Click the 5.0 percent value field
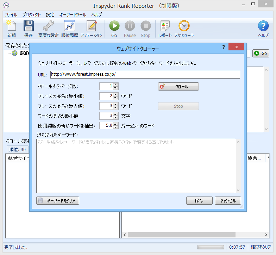 tap(106, 125)
